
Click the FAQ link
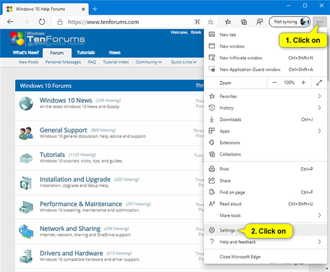pyautogui.click(x=92, y=62)
